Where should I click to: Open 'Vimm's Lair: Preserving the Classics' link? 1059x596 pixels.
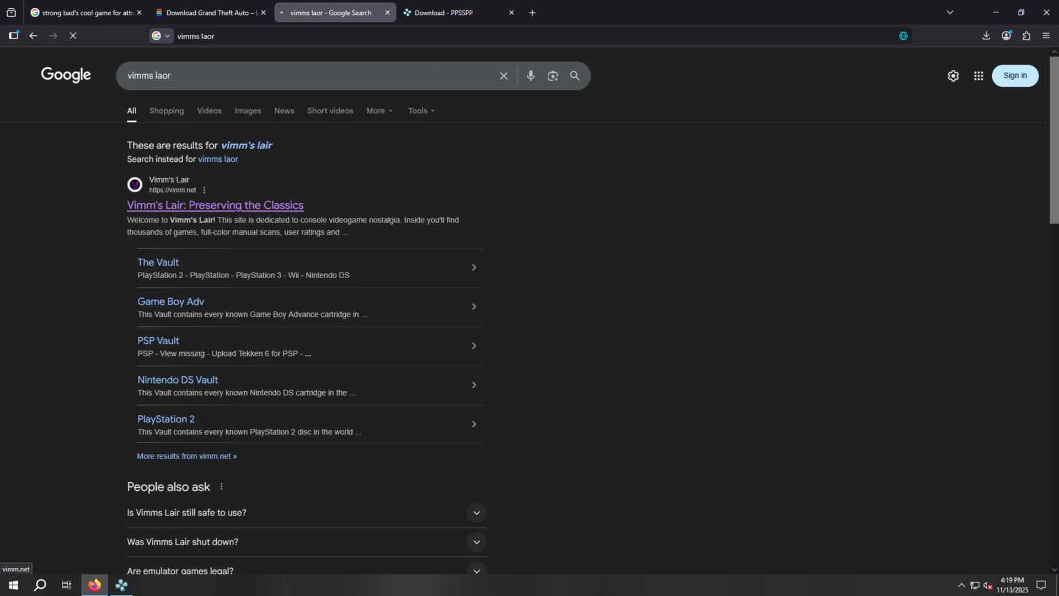215,205
